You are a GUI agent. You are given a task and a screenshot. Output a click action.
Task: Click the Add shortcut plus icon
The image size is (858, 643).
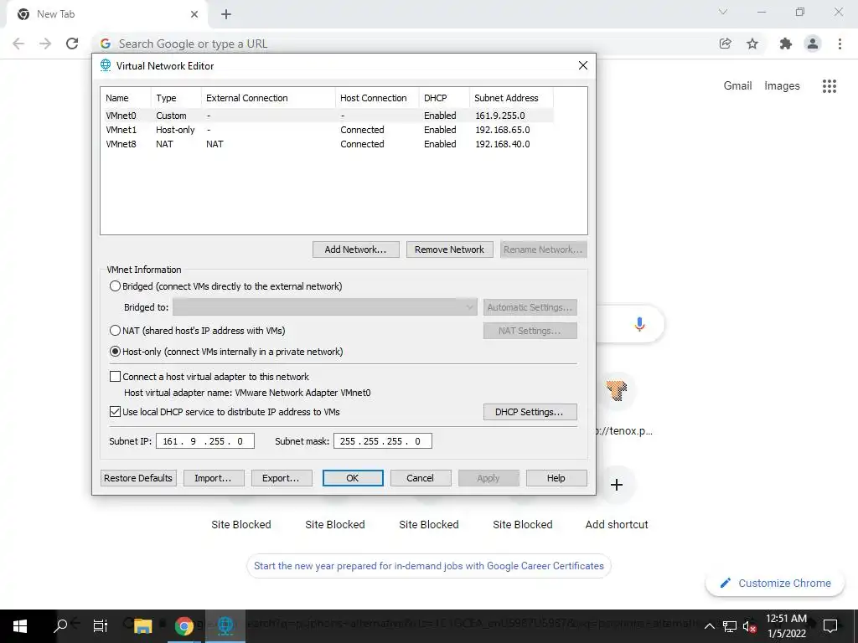point(617,485)
